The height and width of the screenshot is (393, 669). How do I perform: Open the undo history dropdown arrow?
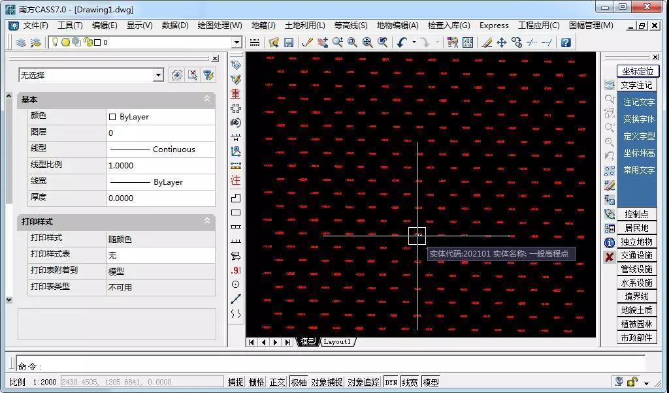[x=414, y=42]
